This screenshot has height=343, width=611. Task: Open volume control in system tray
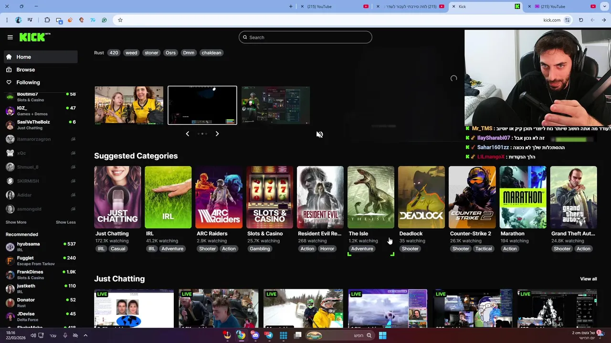pyautogui.click(x=33, y=335)
